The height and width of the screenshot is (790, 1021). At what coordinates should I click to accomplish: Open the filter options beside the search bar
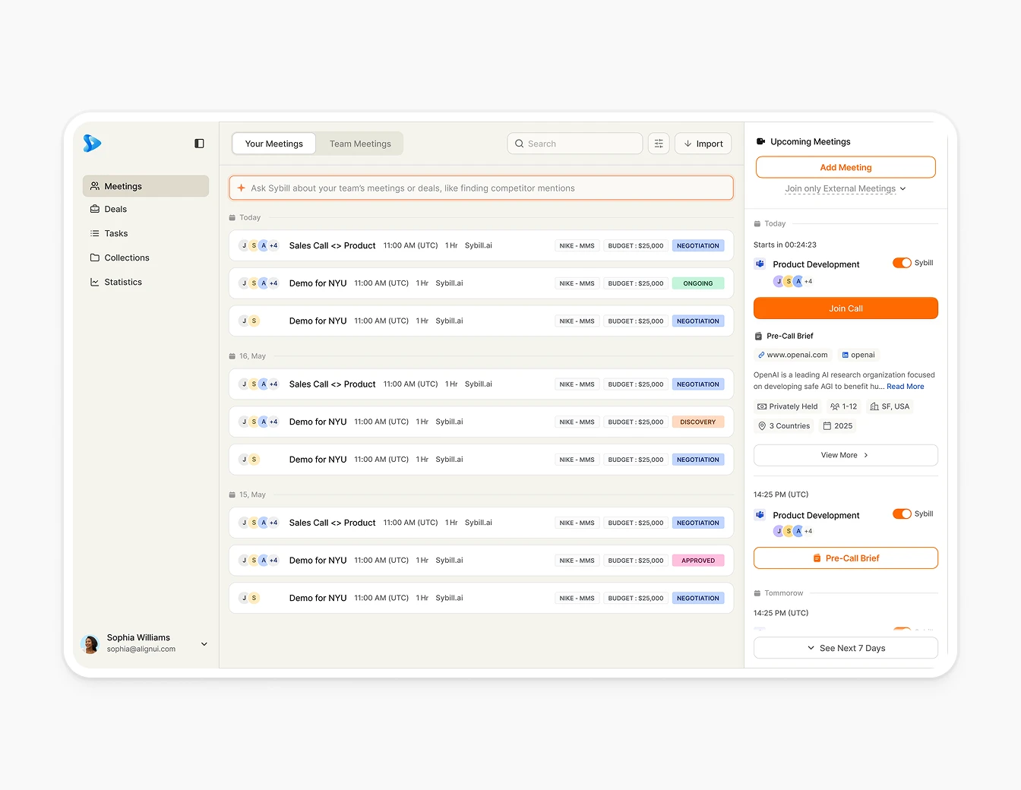(658, 143)
